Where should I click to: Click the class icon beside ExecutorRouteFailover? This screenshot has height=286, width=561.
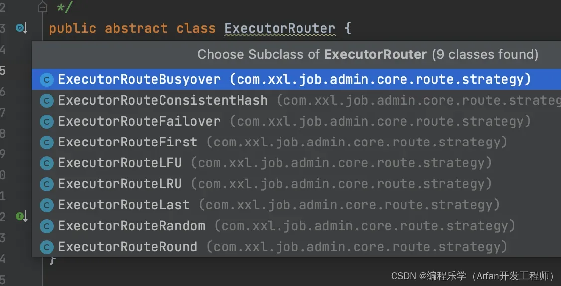coord(46,122)
